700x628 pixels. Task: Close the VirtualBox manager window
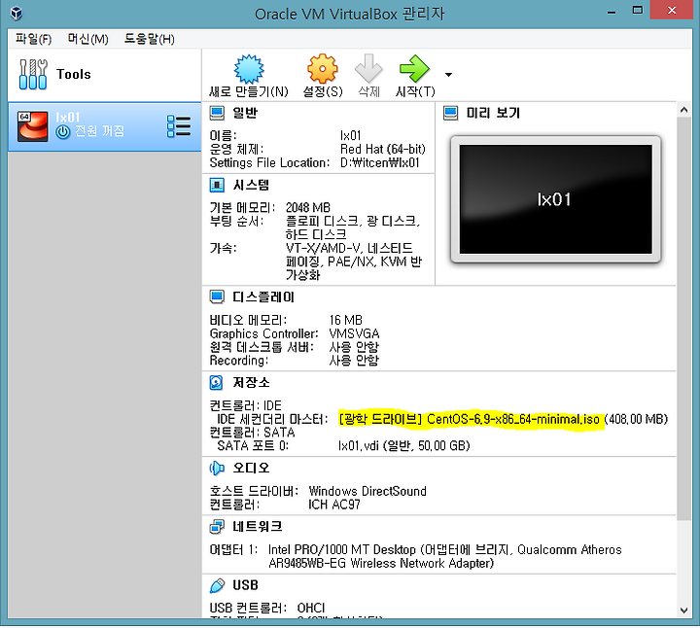click(672, 11)
